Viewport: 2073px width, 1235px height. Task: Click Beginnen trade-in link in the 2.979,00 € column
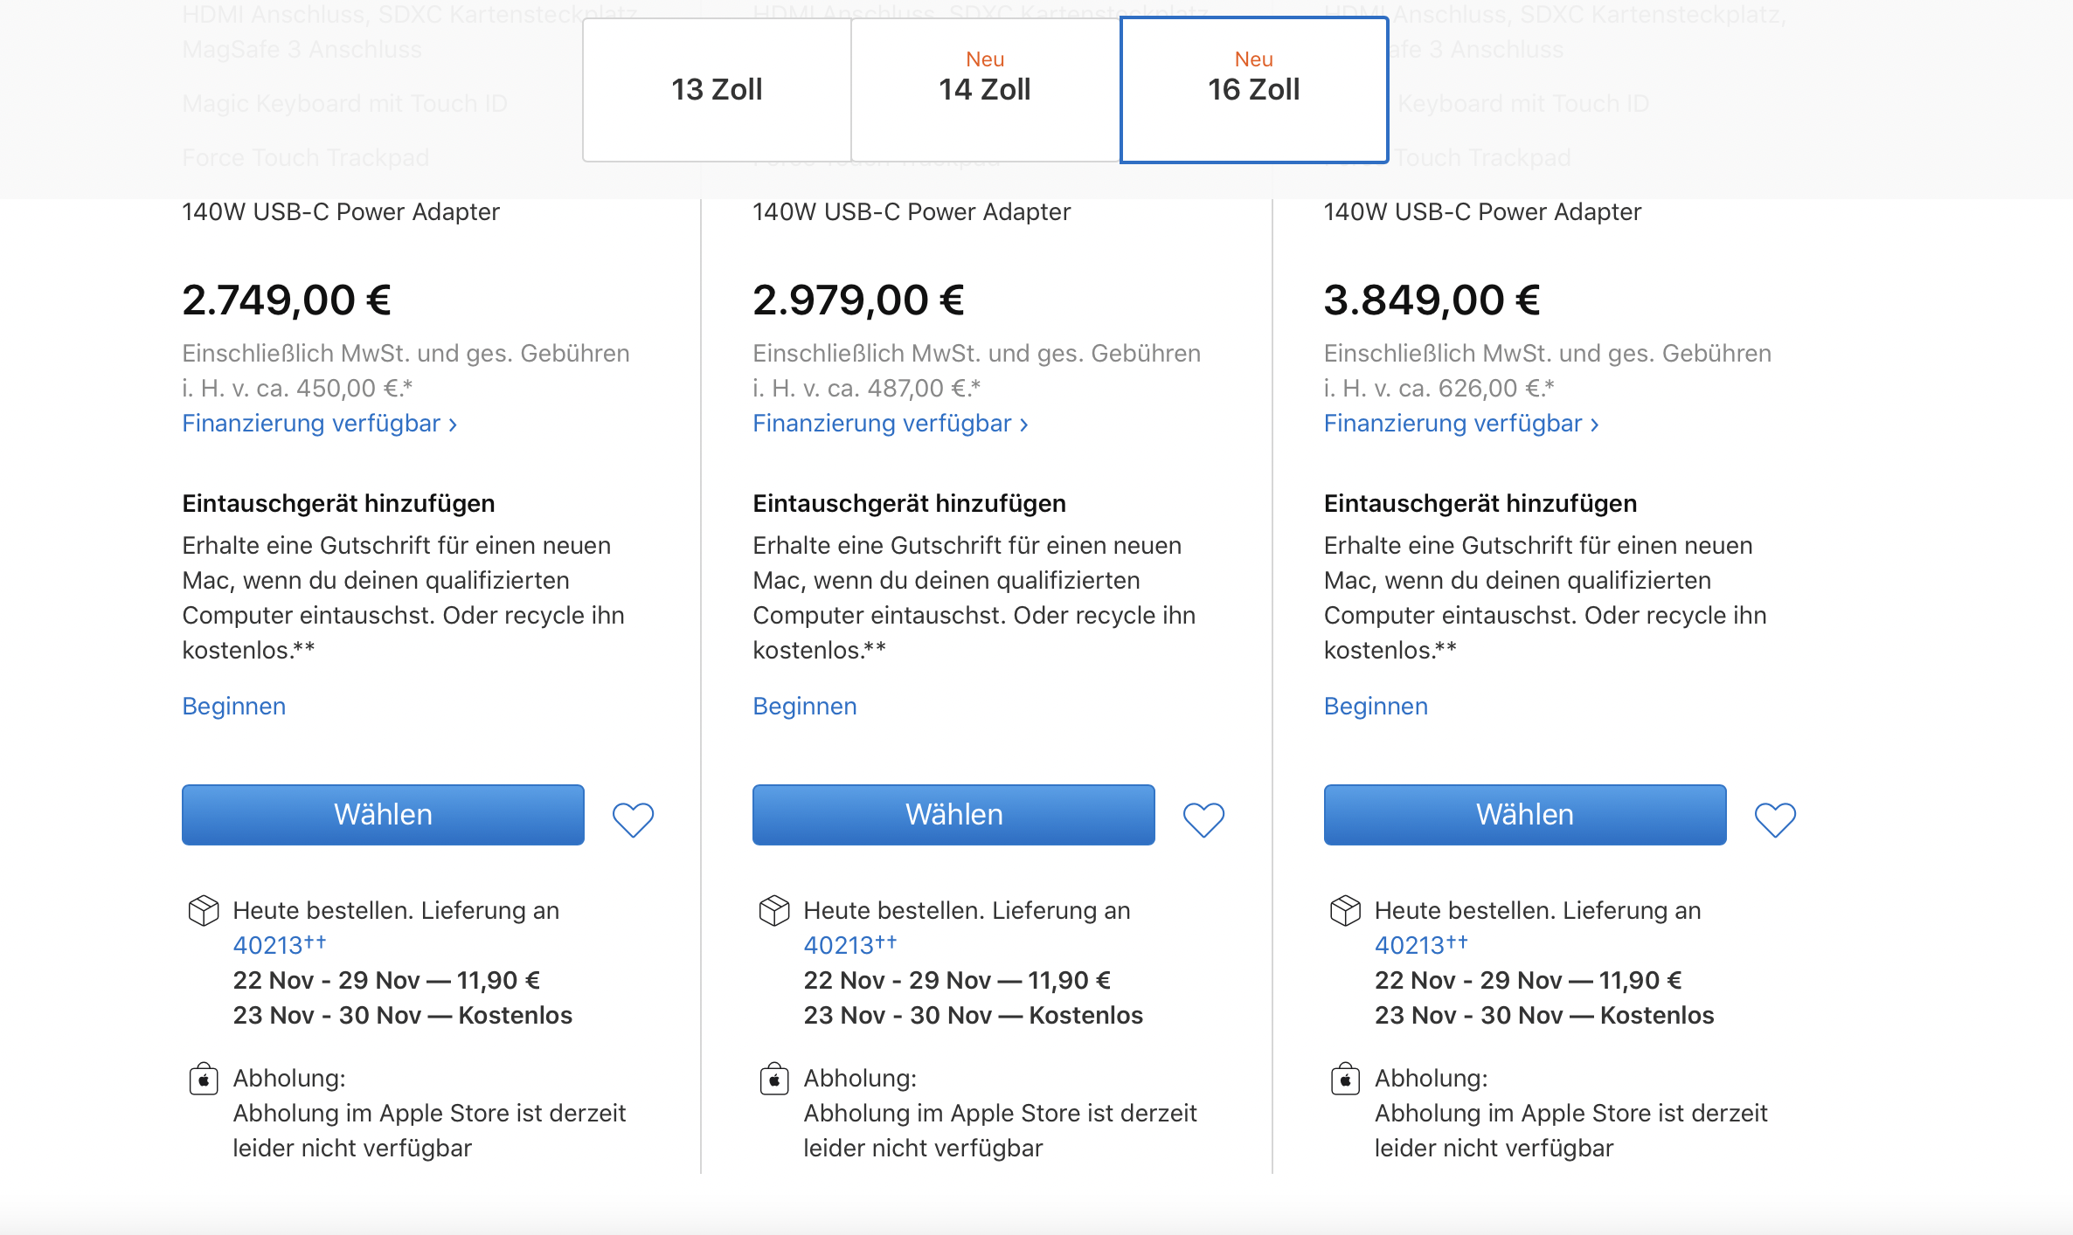click(805, 706)
